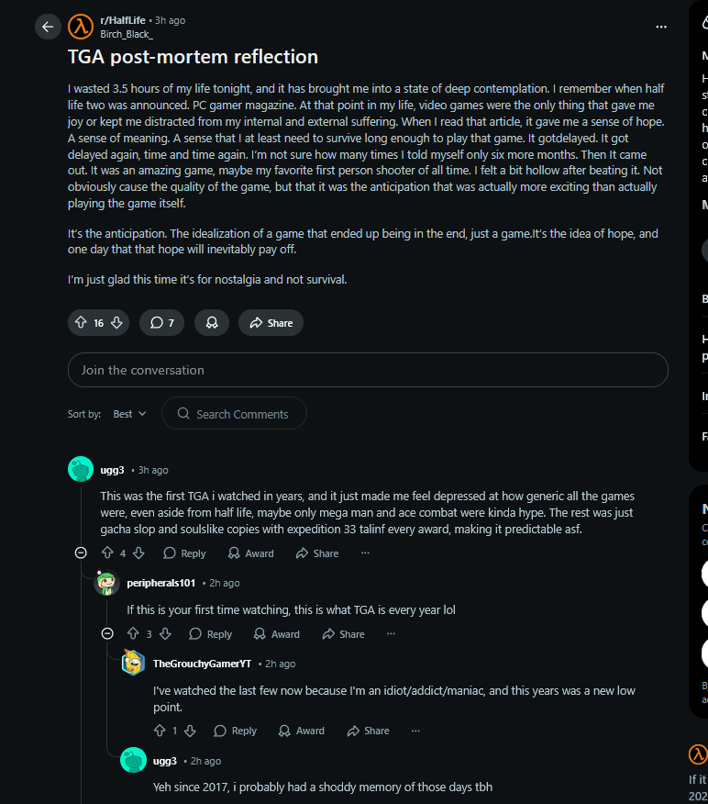This screenshot has height=804, width=708.
Task: Award TheGrouchyGamerYT's comment
Action: (x=302, y=731)
